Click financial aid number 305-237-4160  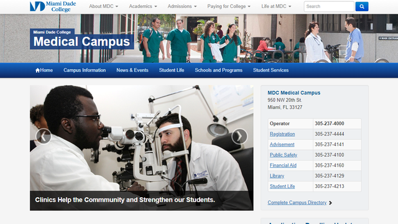coord(330,165)
